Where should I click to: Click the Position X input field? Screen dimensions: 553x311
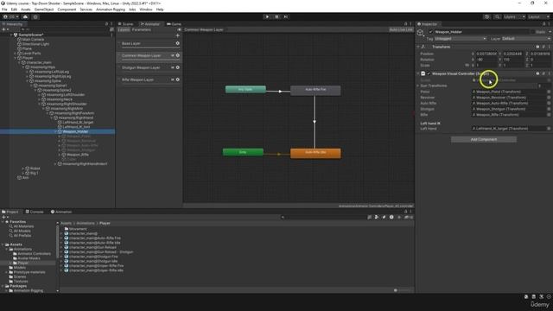(x=486, y=54)
